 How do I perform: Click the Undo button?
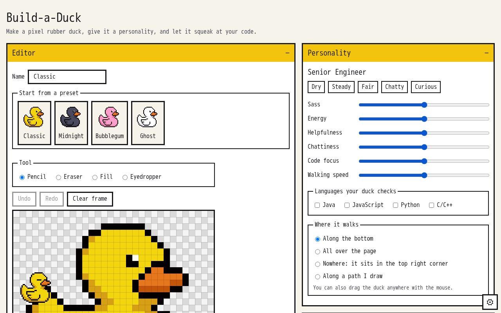click(24, 199)
